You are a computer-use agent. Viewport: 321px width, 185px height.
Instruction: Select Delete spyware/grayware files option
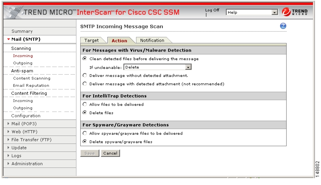pyautogui.click(x=84, y=142)
